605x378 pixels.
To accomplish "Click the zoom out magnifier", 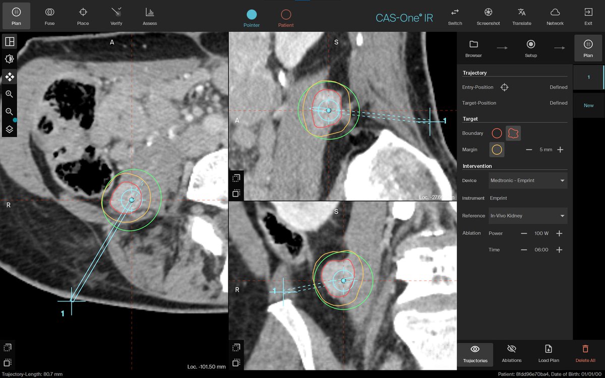I will pyautogui.click(x=9, y=111).
